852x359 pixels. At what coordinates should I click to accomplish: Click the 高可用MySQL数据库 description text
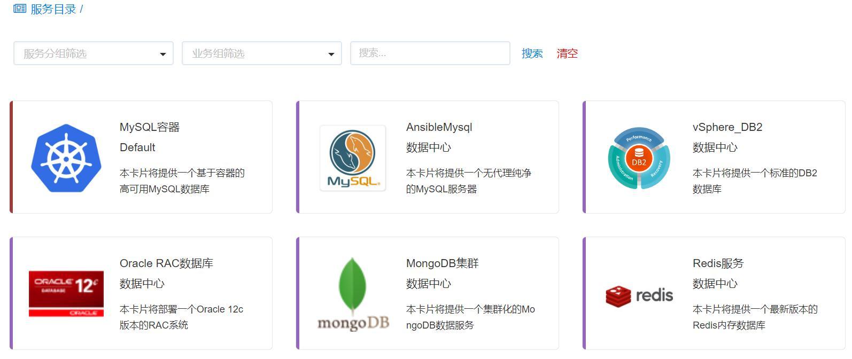182,181
